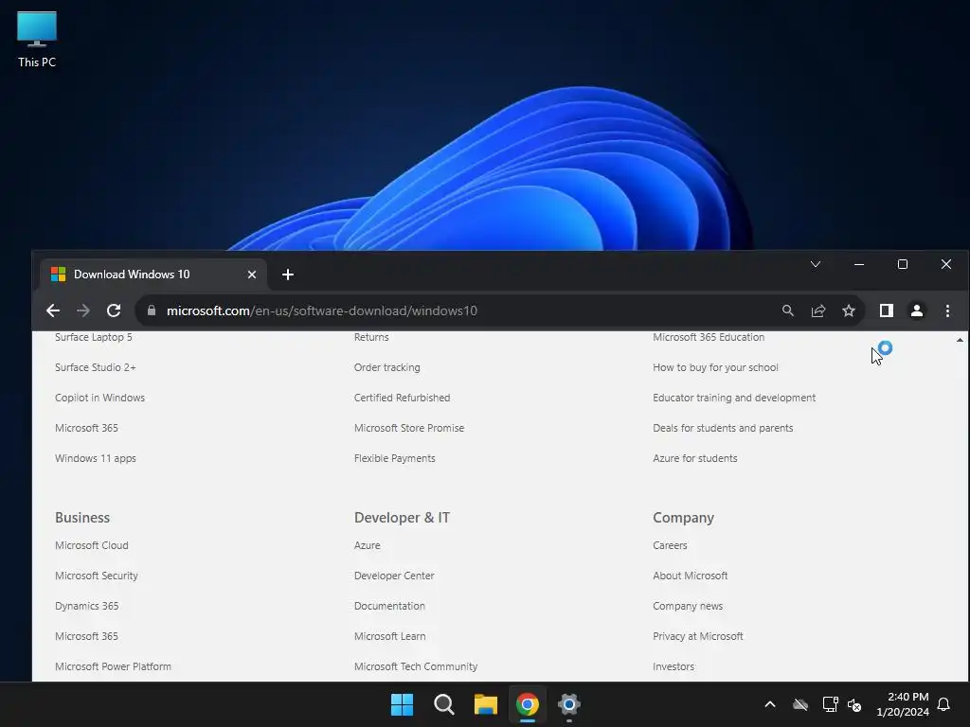The width and height of the screenshot is (970, 727).
Task: Click the browser forward arrow
Action: pyautogui.click(x=83, y=310)
